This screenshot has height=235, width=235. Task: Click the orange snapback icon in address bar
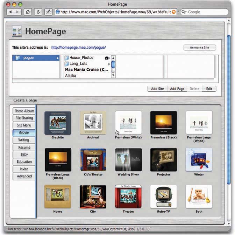tap(174, 12)
